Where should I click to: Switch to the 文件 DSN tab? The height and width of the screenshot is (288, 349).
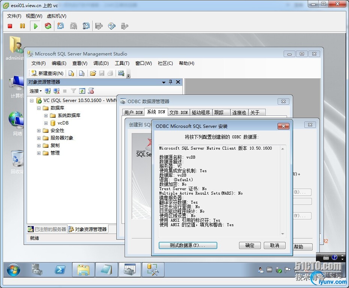click(178, 112)
